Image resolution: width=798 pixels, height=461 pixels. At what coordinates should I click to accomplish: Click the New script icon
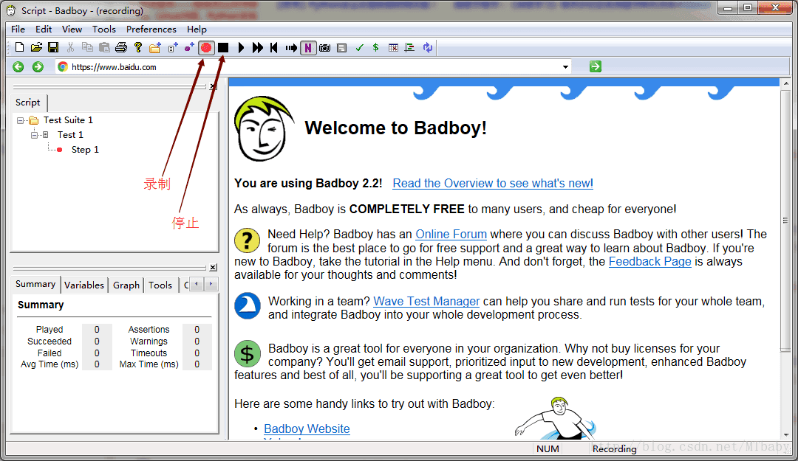pyautogui.click(x=19, y=47)
